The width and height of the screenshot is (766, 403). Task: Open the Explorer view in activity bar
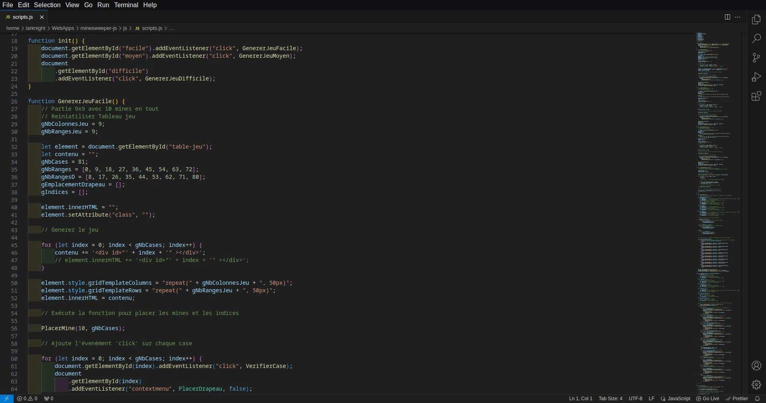(756, 20)
